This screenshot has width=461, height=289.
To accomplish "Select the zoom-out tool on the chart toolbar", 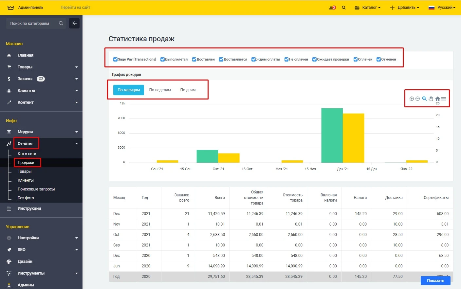I will [x=417, y=99].
